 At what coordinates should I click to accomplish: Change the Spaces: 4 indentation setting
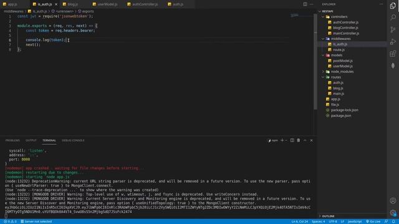click(x=318, y=222)
